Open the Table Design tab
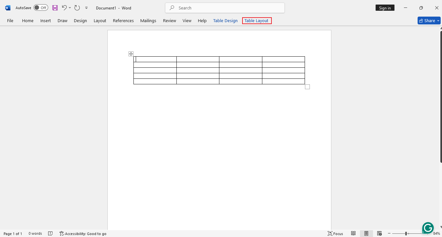442x237 pixels. 225,21
